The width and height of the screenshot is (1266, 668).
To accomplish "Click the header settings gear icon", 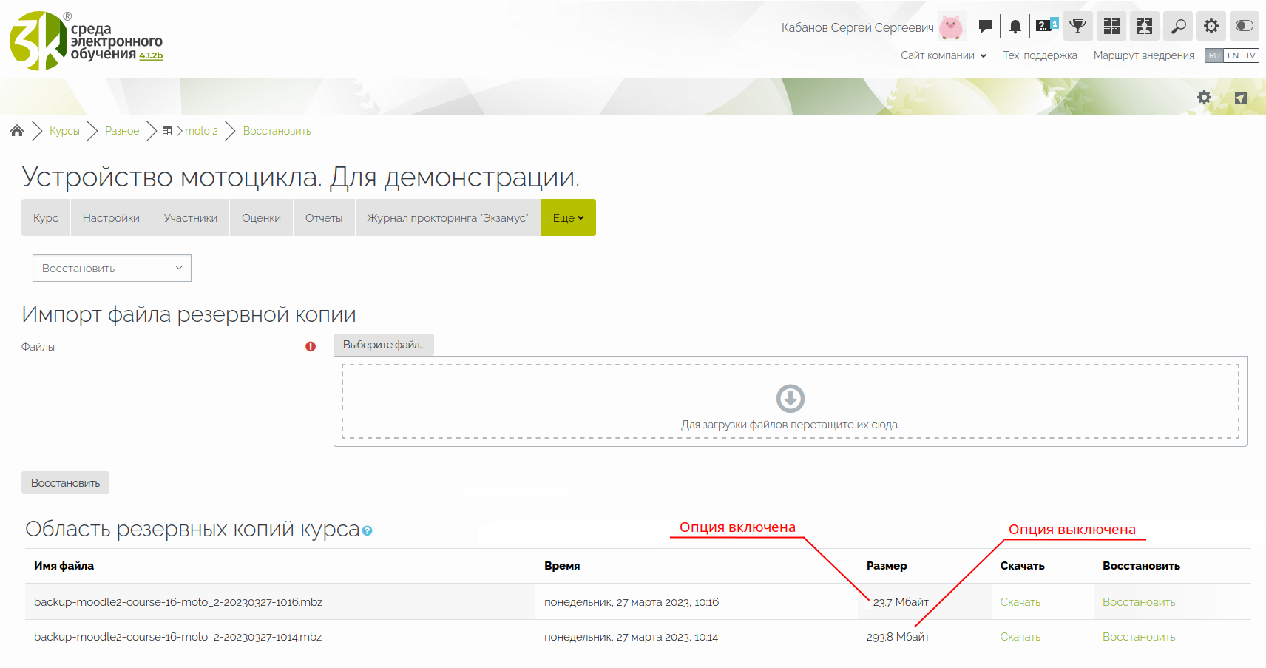I will 1211,27.
